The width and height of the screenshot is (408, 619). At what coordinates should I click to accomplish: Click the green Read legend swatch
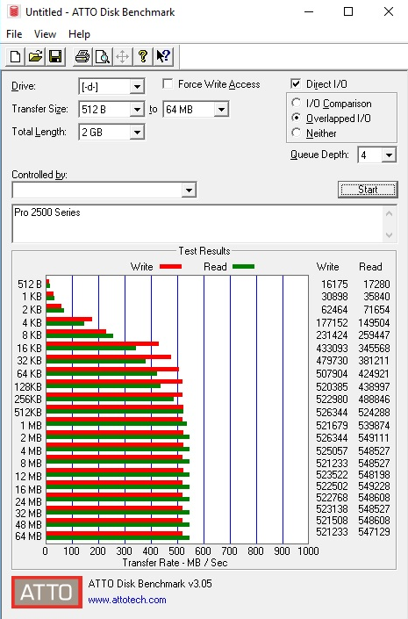click(x=243, y=267)
